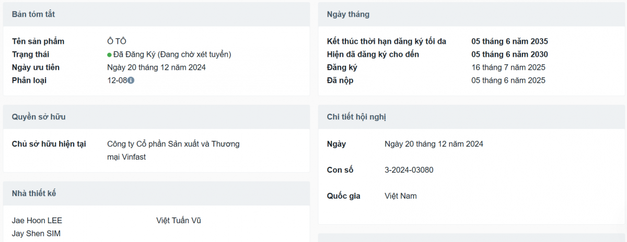
Task: Select the Ngày tháng panel header
Action: tap(471, 15)
